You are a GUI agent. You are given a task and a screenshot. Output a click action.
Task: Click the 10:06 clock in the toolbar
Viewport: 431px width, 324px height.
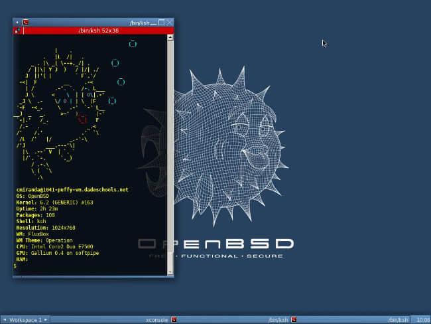[422, 319]
